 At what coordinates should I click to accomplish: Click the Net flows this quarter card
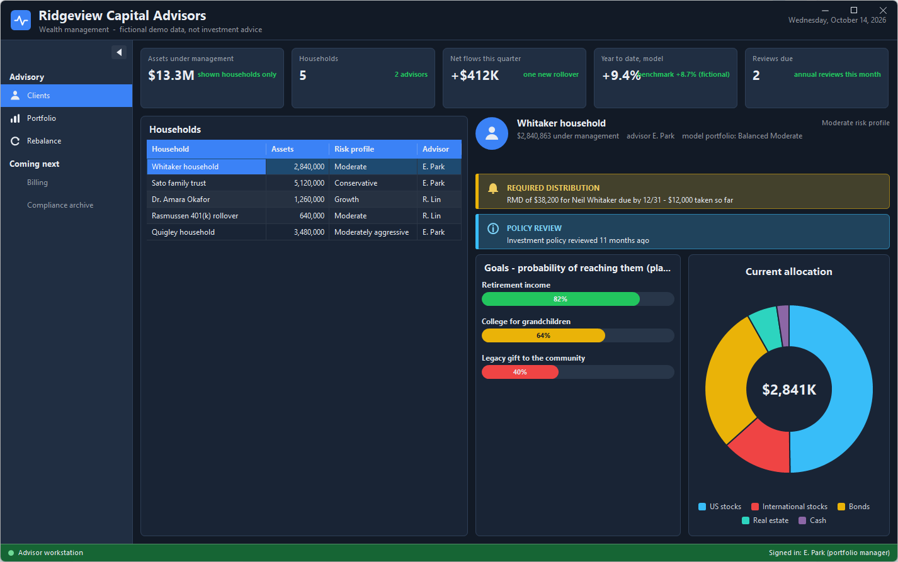coord(514,78)
